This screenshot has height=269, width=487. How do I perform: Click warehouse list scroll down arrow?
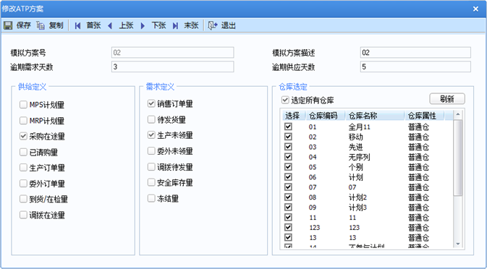tap(458, 244)
